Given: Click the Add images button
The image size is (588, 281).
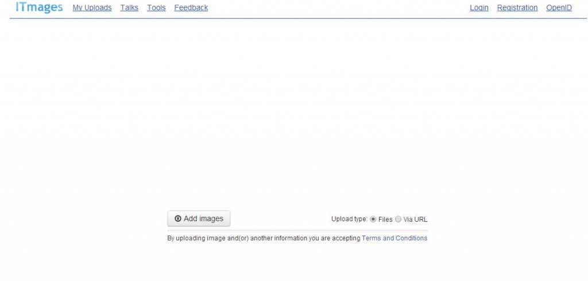Looking at the screenshot, I should point(199,219).
